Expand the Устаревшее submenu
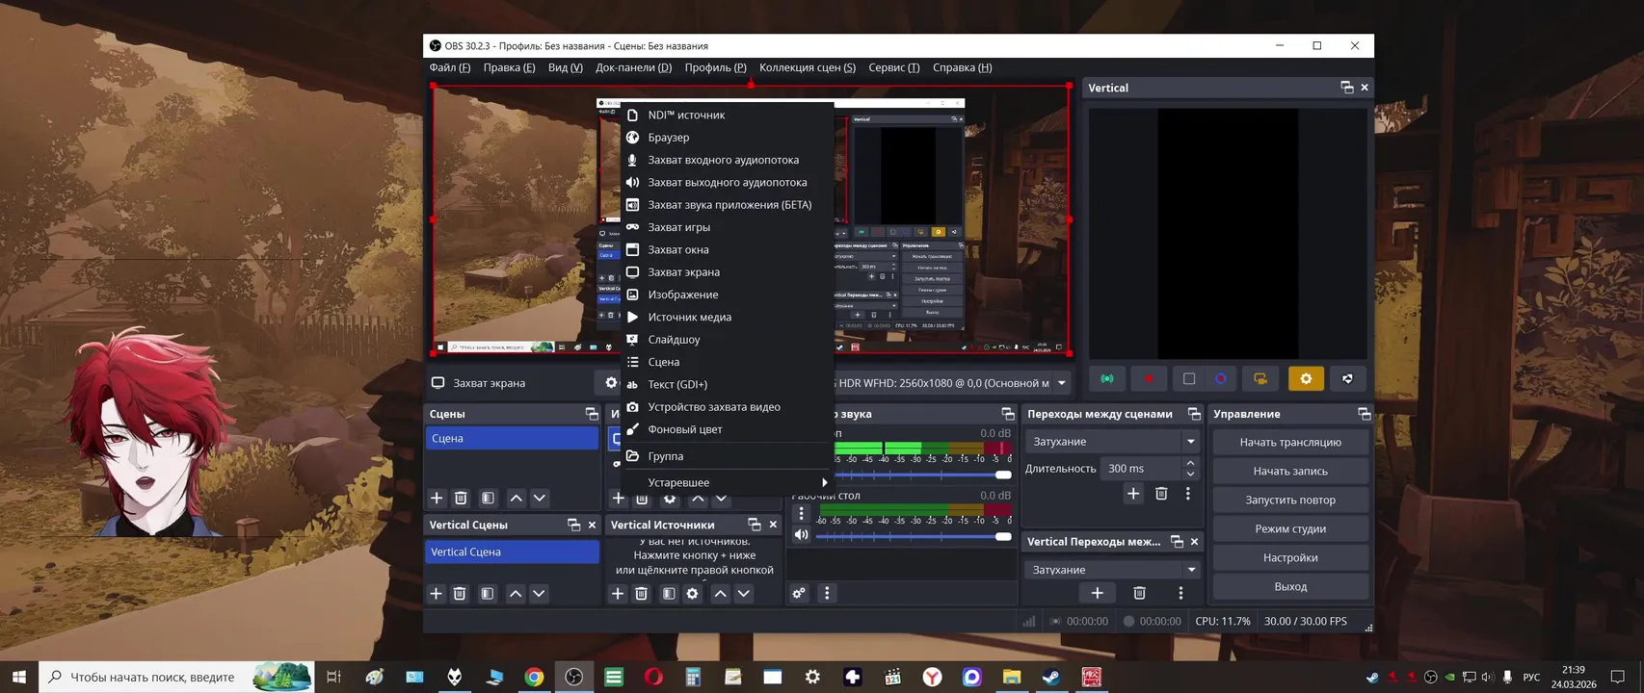The height and width of the screenshot is (693, 1644). pos(728,482)
